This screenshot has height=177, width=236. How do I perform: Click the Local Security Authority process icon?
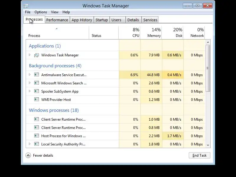[x=37, y=144]
